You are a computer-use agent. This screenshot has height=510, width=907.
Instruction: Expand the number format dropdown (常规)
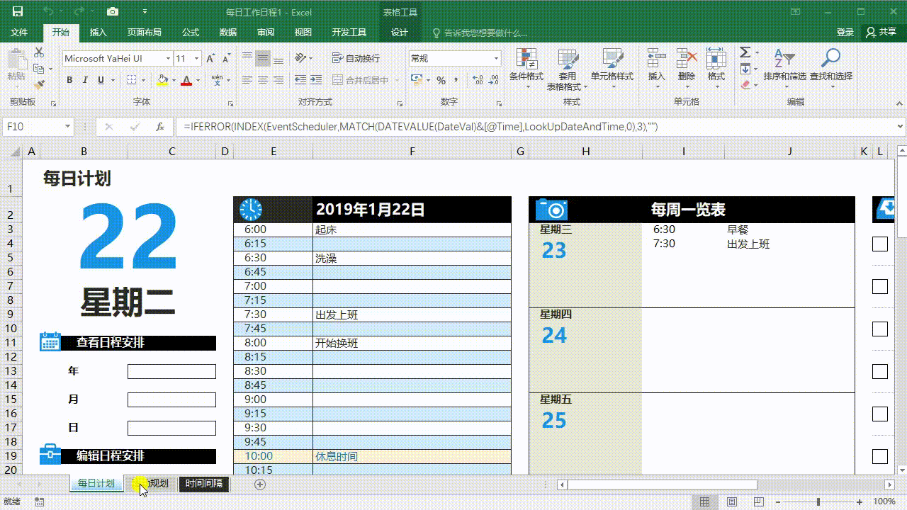coord(497,58)
